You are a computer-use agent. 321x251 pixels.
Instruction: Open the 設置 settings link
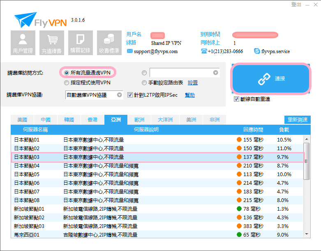click(193, 83)
